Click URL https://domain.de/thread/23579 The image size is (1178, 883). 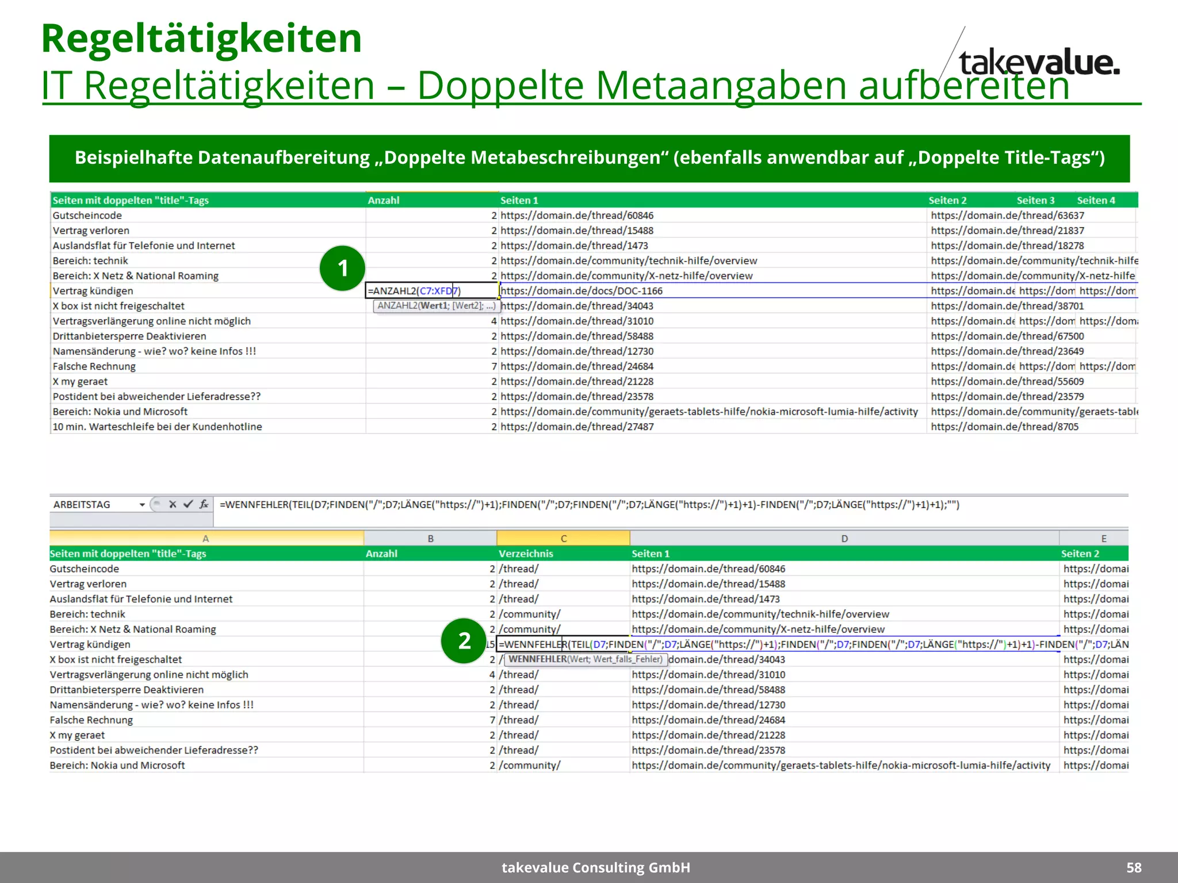coord(1007,397)
